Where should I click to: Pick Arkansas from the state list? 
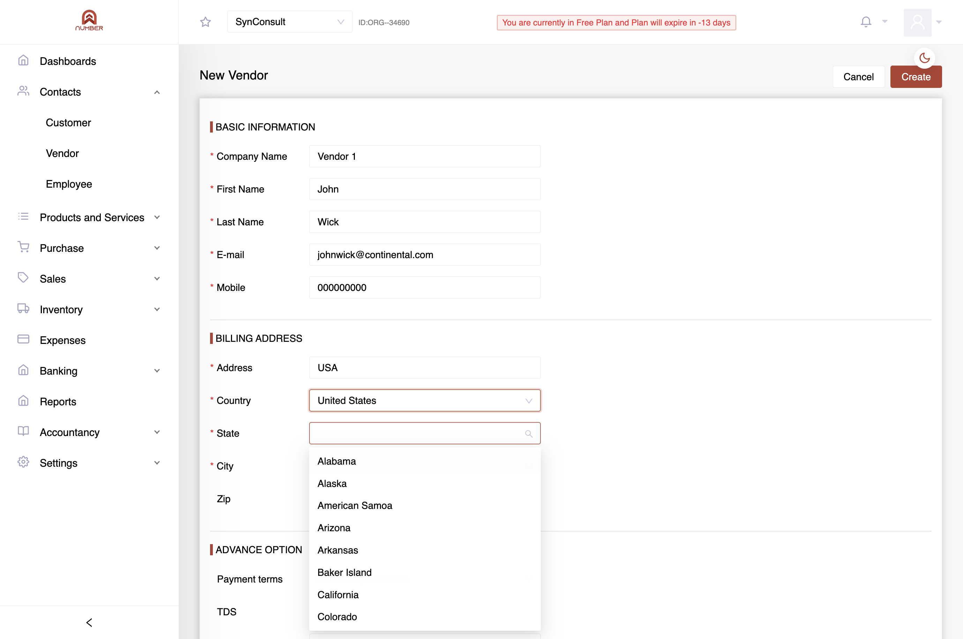425,550
